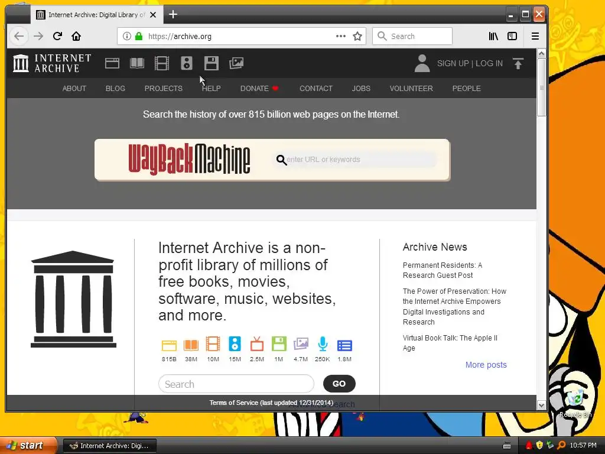
Task: Open browser Library icon
Action: click(x=493, y=36)
